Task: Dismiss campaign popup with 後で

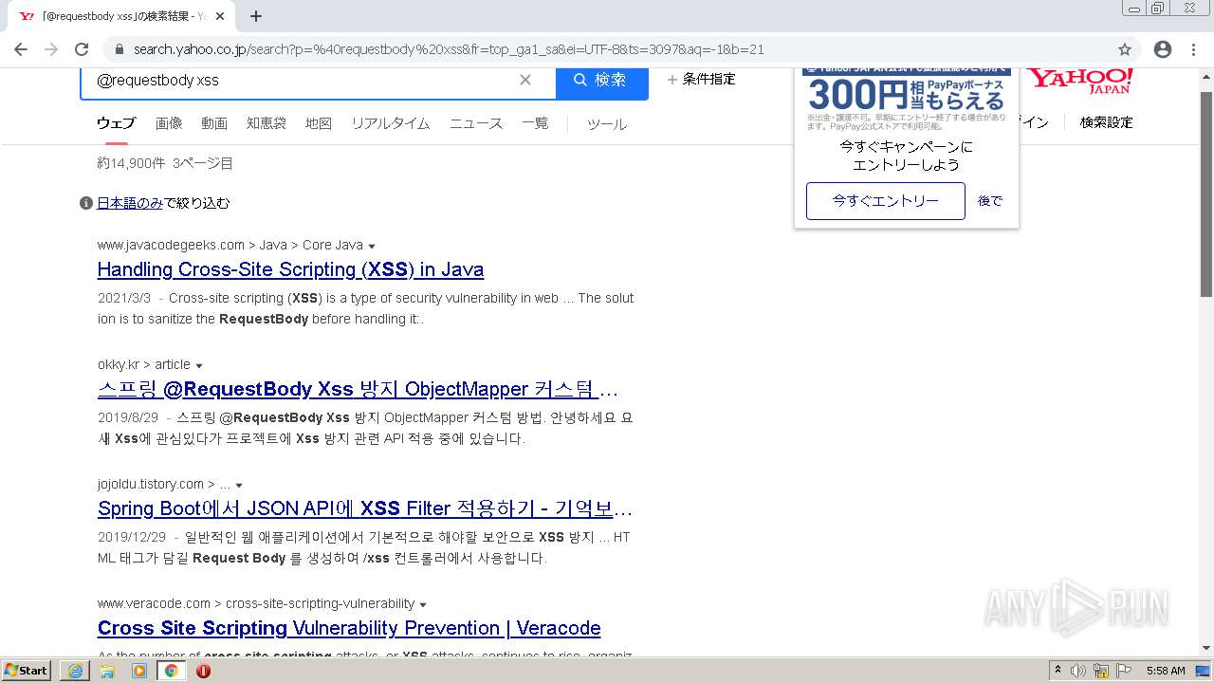Action: point(990,201)
